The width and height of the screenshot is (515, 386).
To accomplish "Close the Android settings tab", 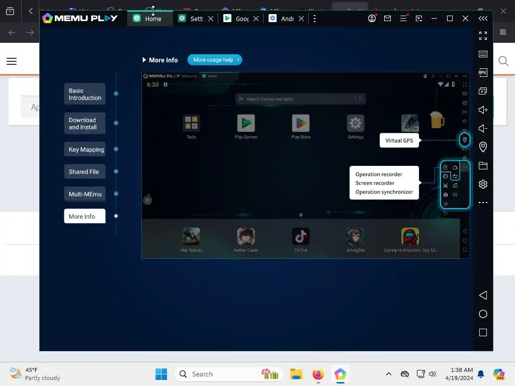I will coord(301,19).
